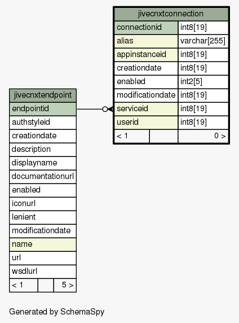
Task: Click the '5 >' children count cell
Action: (65, 285)
